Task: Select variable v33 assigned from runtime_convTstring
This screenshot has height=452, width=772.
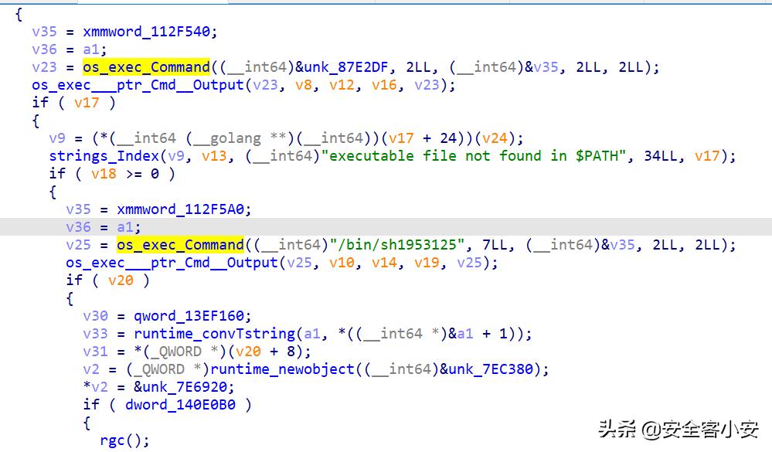Action: (x=96, y=334)
